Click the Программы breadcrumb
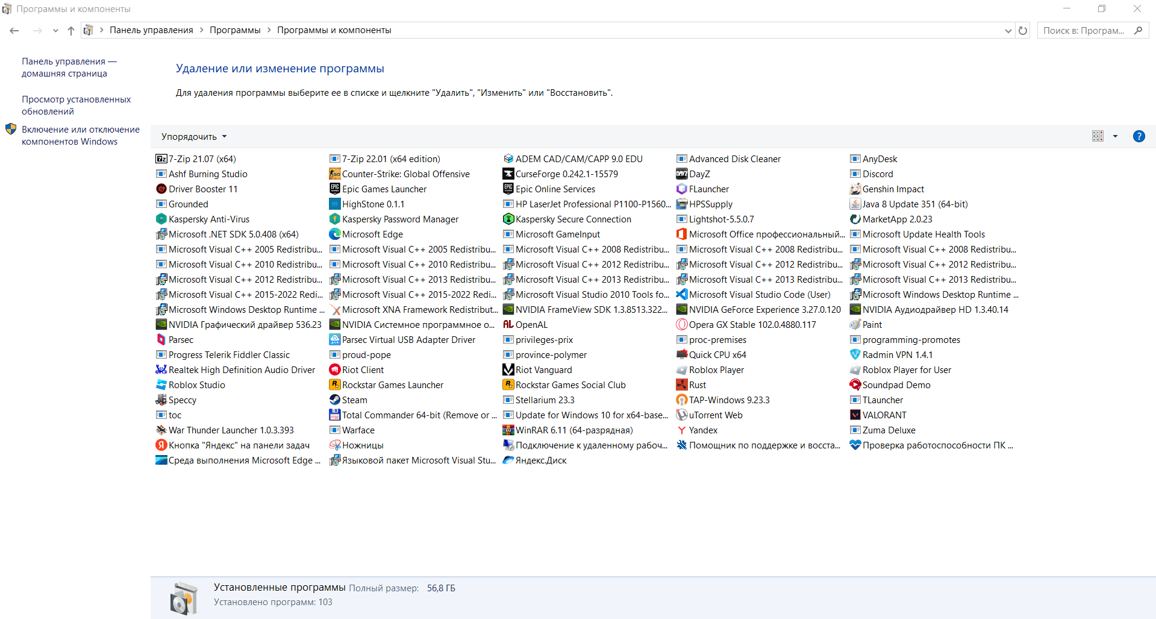This screenshot has height=619, width=1156. [x=235, y=30]
